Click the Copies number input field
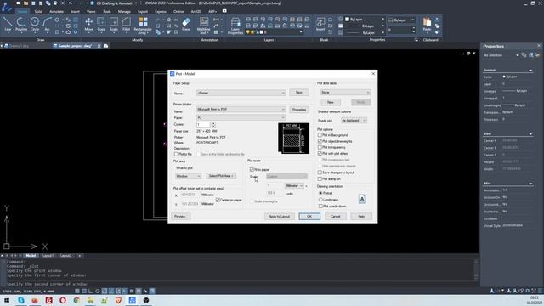This screenshot has width=544, height=306. pyautogui.click(x=204, y=125)
